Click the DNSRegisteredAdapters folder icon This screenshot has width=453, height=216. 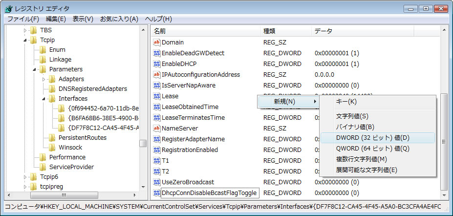click(52, 88)
